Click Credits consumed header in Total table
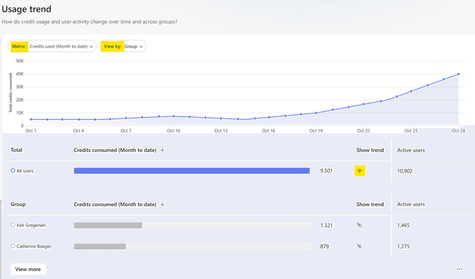The image size is (475, 279). (x=115, y=150)
